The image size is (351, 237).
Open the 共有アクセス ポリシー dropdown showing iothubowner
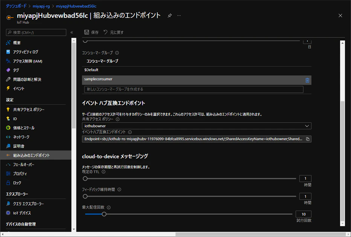pyautogui.click(x=197, y=126)
